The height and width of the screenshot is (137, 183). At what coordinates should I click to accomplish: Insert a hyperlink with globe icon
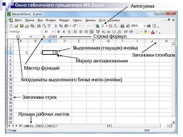click(97, 26)
